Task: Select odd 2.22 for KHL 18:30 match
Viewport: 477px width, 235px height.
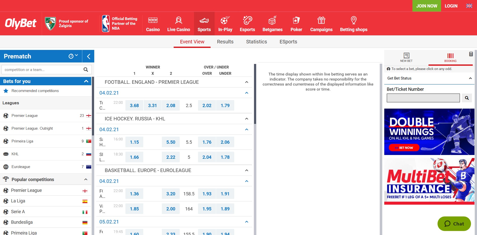Action: (x=171, y=157)
